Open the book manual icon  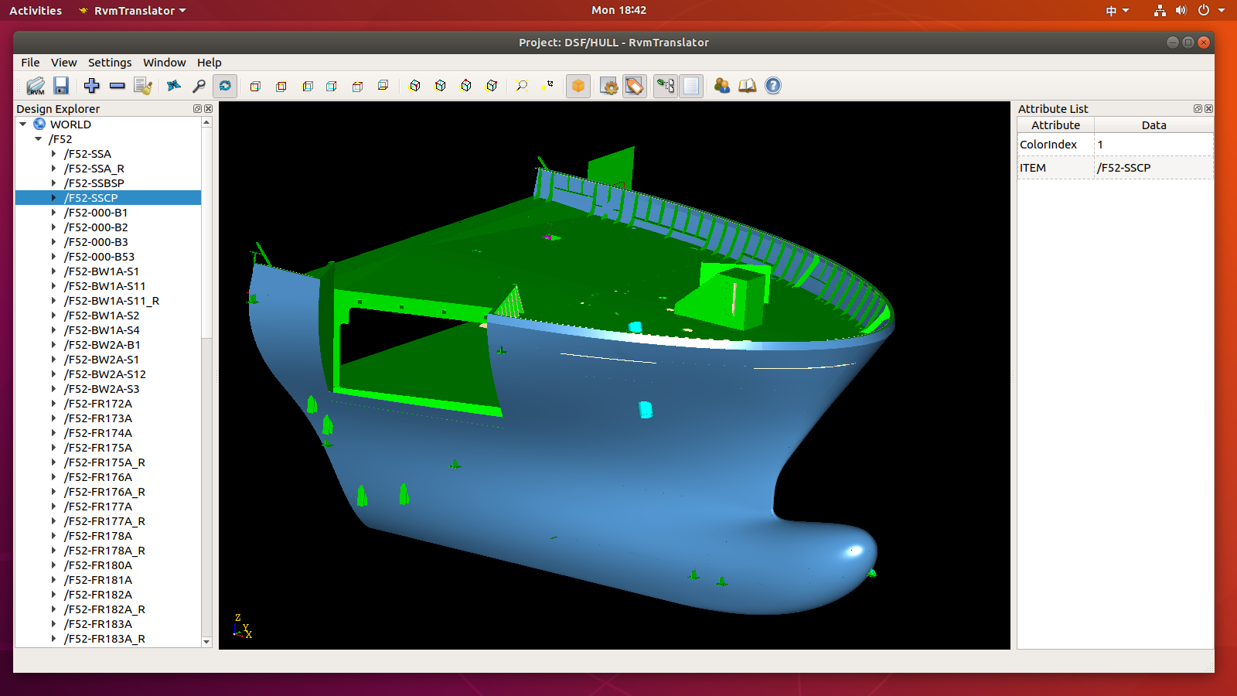tap(748, 86)
